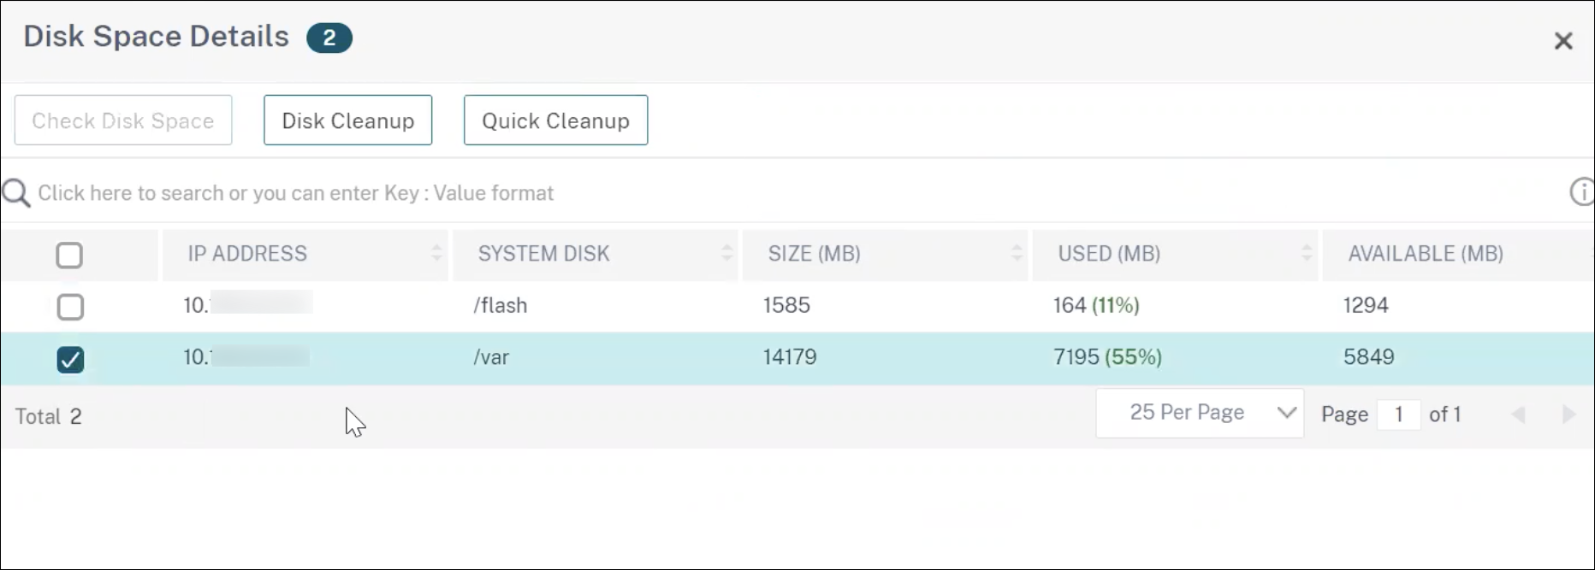The width and height of the screenshot is (1595, 570).
Task: Select the /flash system disk row
Action: coord(501,306)
